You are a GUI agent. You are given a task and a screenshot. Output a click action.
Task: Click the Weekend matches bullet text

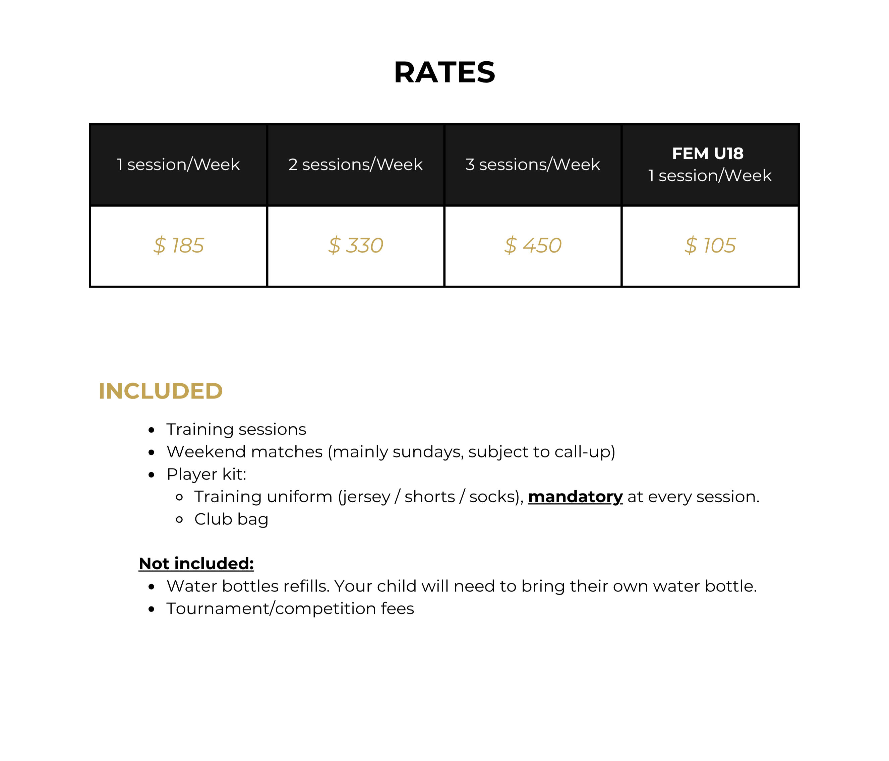(x=391, y=452)
